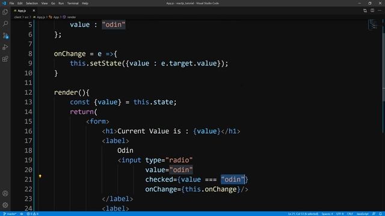385x216 pixels.
Task: Open the Search view in activity bar
Action: pyautogui.click(x=5, y=23)
